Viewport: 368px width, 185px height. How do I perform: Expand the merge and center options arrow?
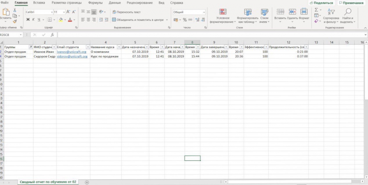(167, 20)
